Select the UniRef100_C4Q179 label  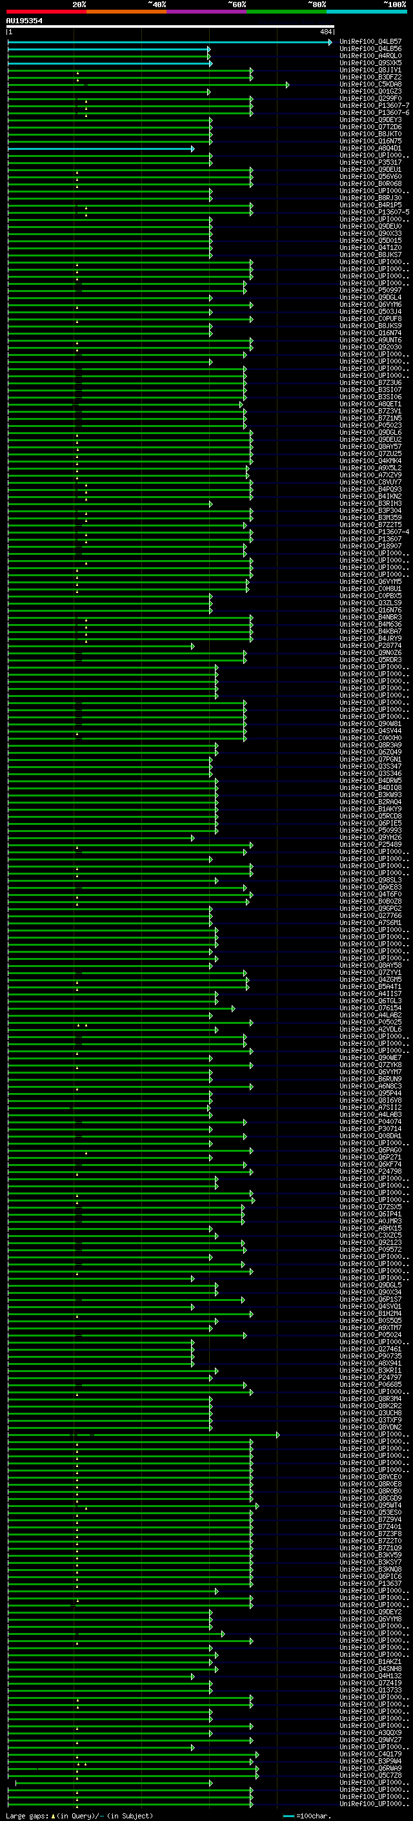point(370,1754)
